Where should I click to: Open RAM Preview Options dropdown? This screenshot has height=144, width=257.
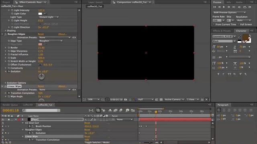pos(229,12)
